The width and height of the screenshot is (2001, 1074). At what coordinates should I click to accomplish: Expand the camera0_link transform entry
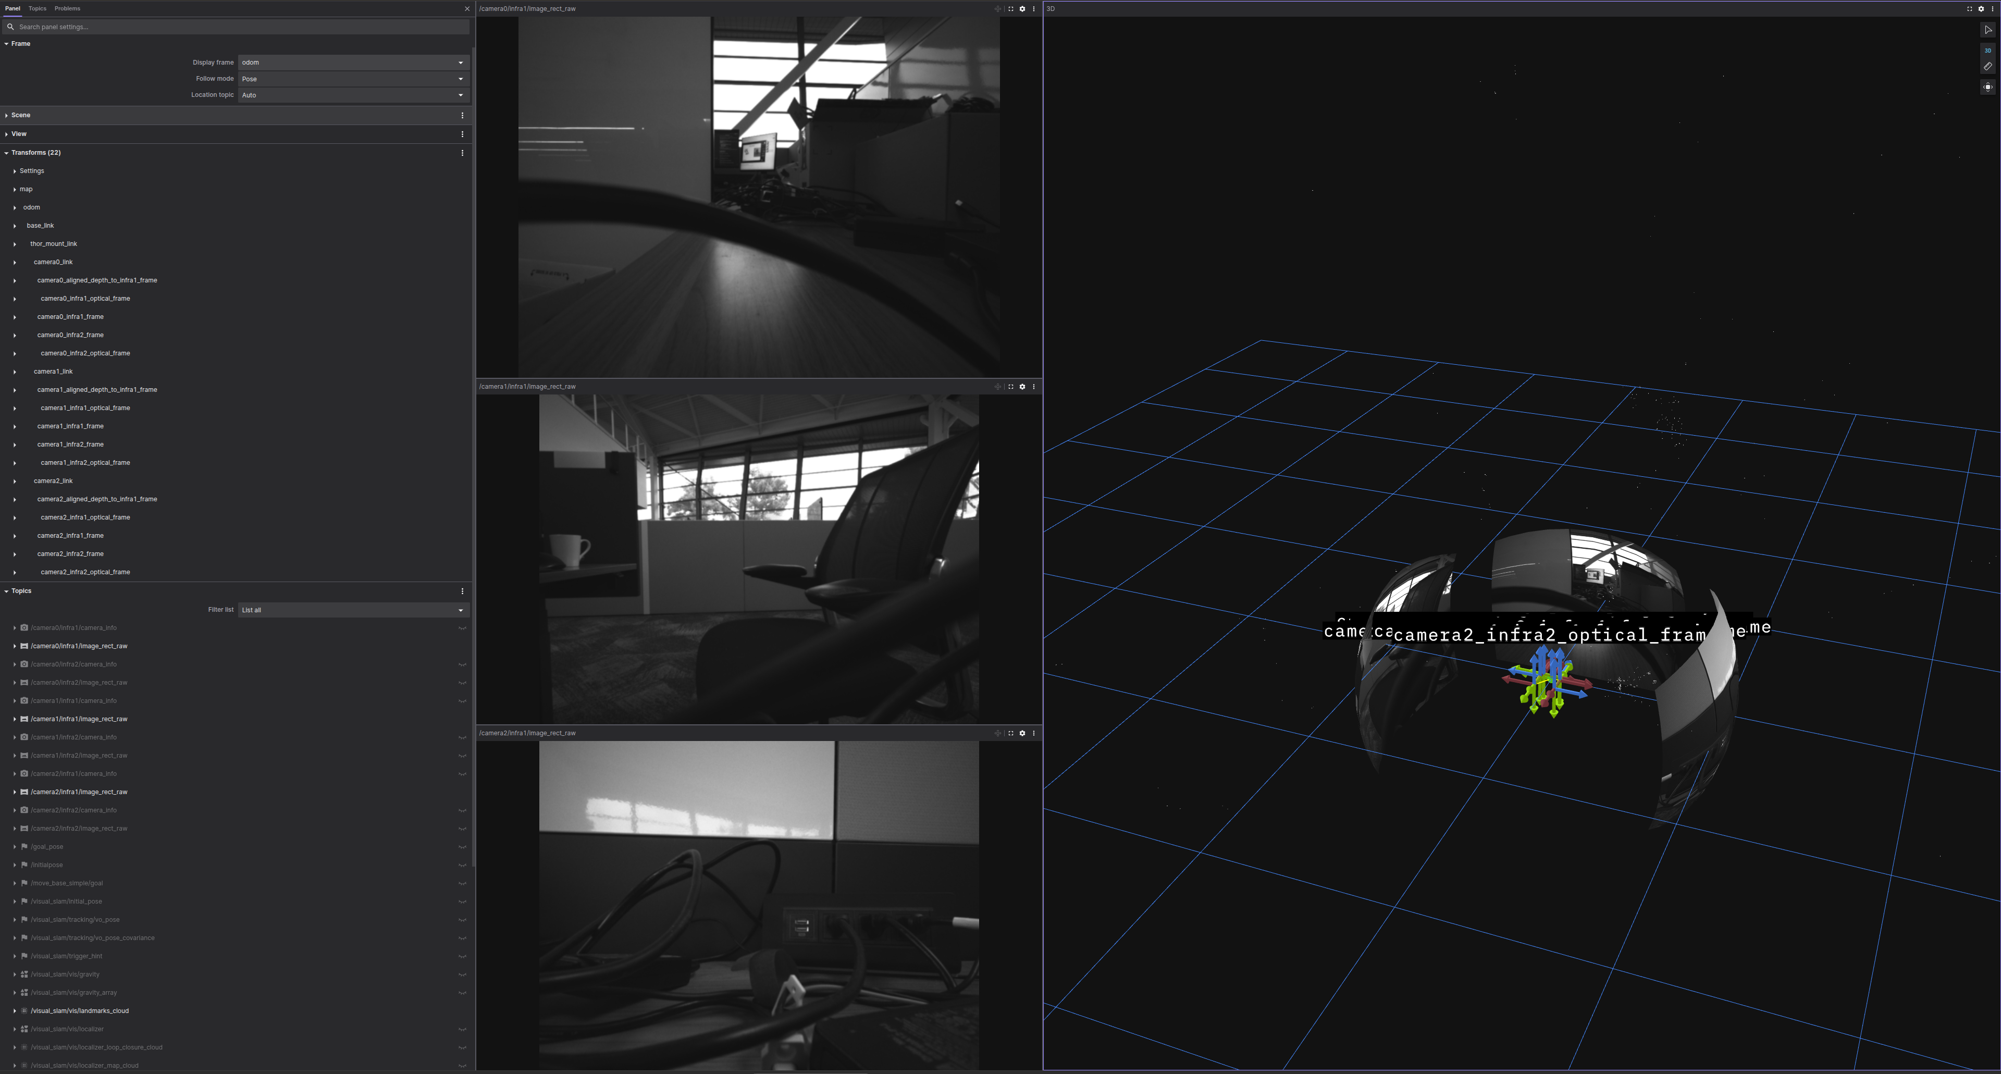[x=15, y=262]
